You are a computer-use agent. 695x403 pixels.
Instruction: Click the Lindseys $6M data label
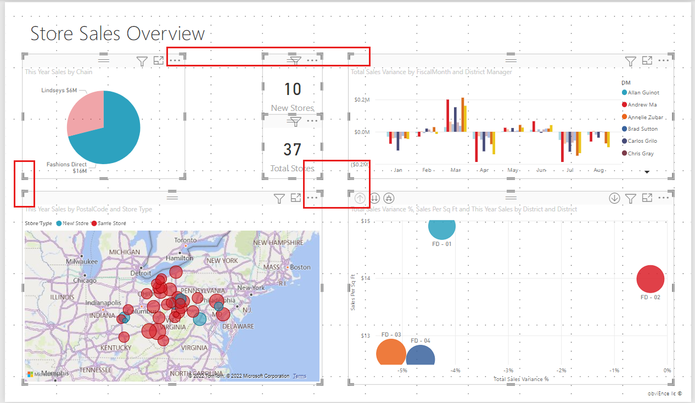pyautogui.click(x=59, y=90)
